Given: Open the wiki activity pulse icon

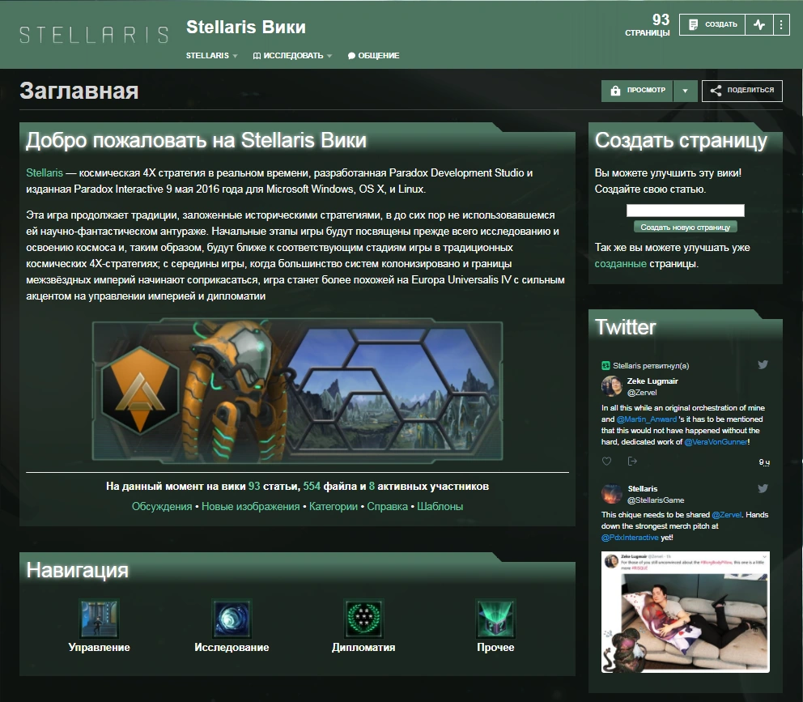Looking at the screenshot, I should [x=759, y=24].
